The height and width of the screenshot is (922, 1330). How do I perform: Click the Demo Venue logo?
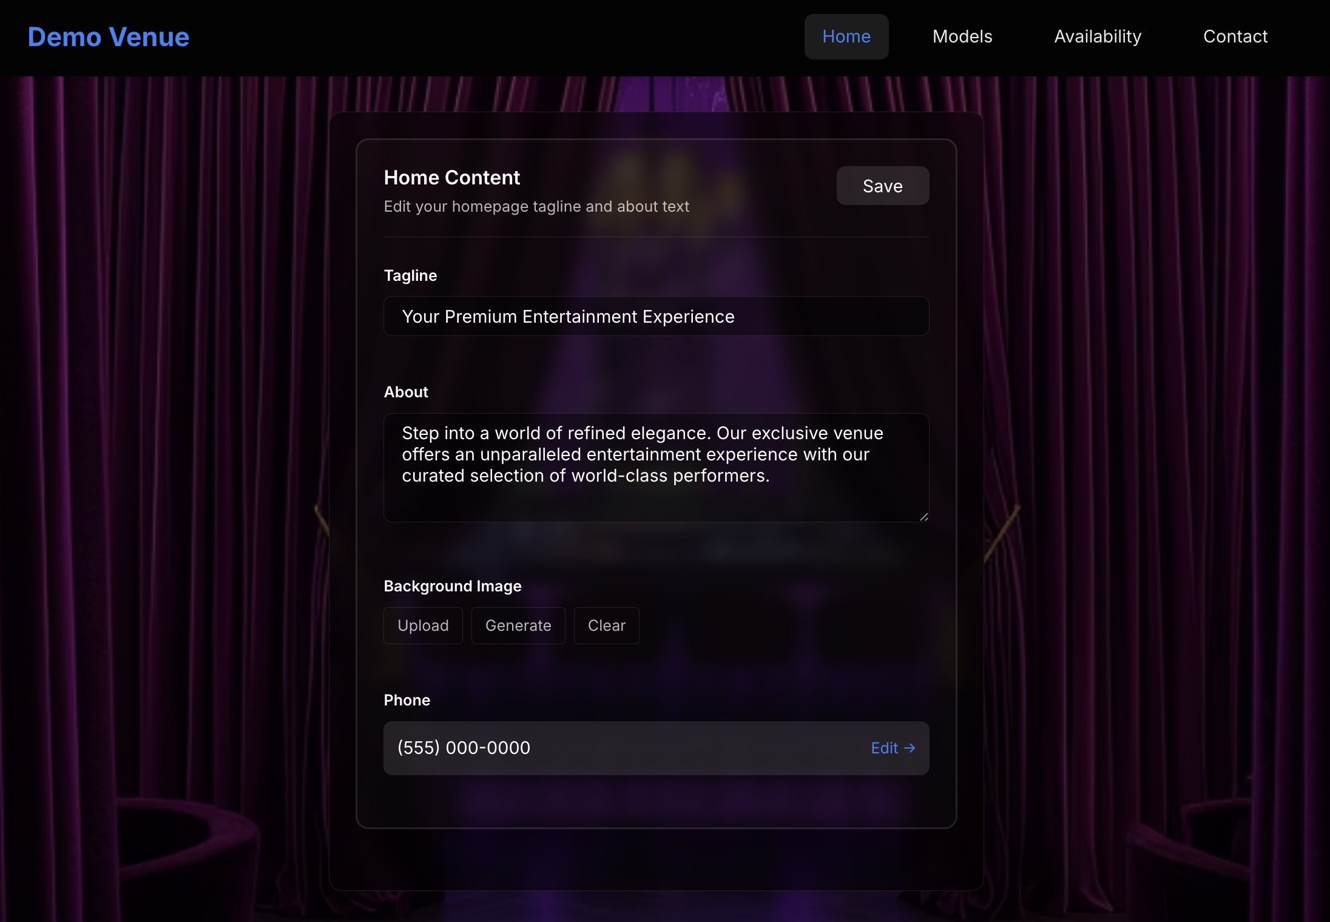pos(108,36)
